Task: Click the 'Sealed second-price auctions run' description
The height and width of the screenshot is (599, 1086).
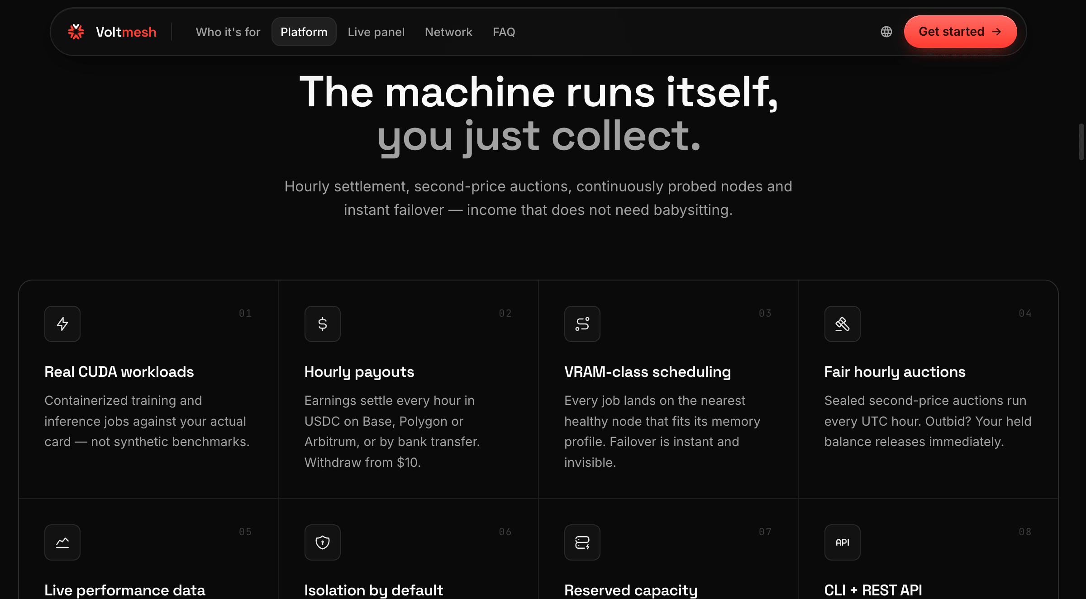Action: 928,421
